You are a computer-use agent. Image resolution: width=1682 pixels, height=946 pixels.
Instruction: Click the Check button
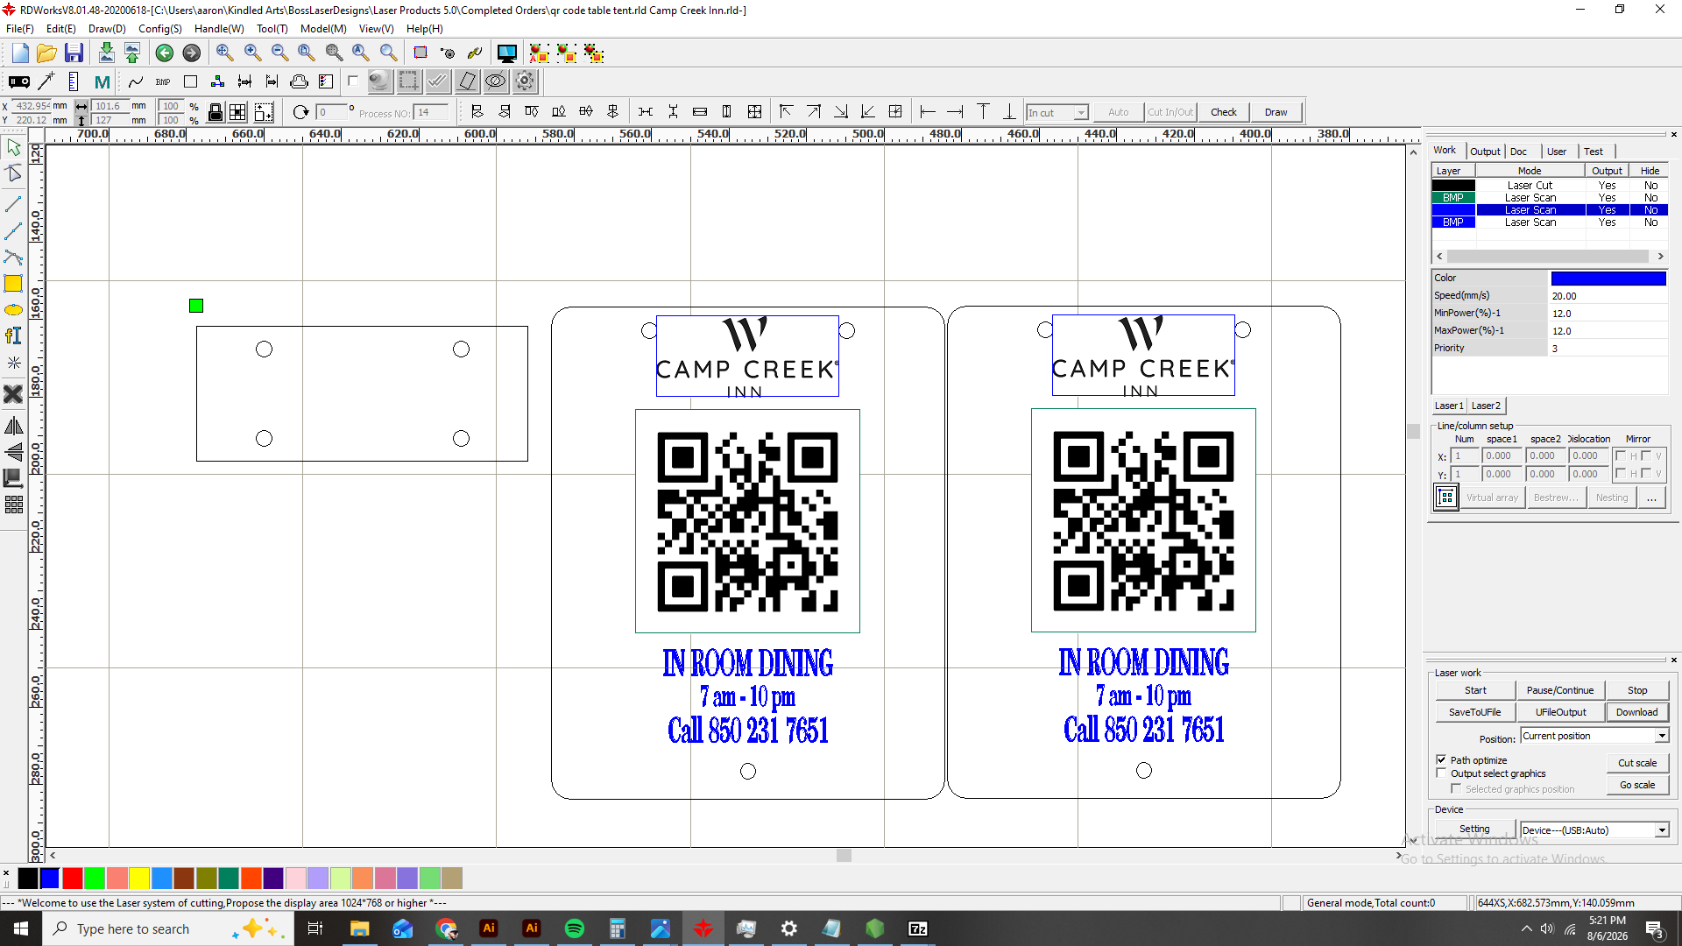[1224, 112]
